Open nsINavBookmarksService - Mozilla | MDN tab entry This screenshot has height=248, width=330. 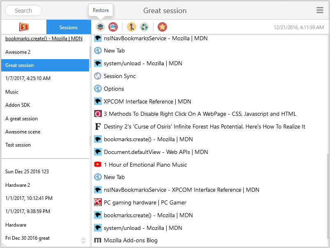[x=156, y=38]
